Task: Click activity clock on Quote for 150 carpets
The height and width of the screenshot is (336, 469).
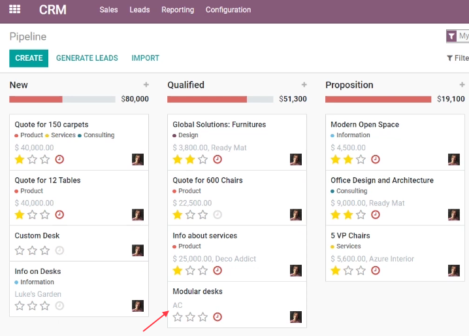Action: (x=59, y=160)
